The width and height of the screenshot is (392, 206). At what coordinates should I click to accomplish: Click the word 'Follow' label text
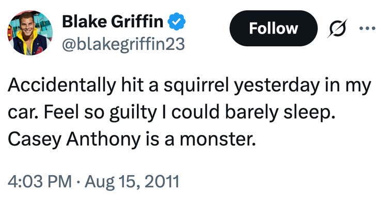(x=273, y=28)
